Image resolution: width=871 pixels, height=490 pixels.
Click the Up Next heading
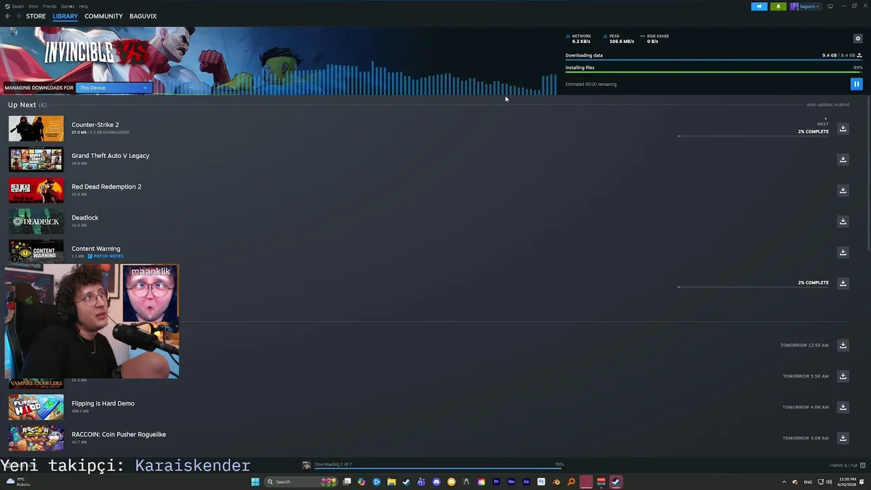[x=22, y=105]
